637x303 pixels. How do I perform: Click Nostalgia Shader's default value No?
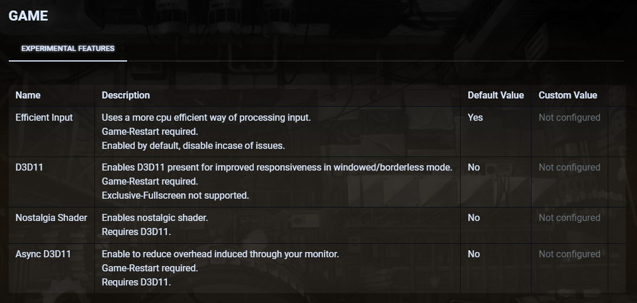click(x=474, y=218)
